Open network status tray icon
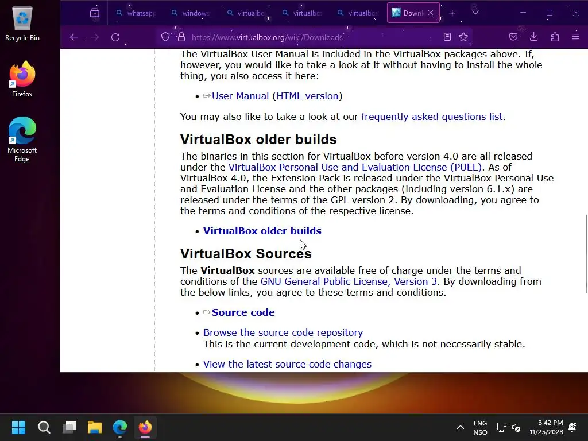This screenshot has height=441, width=588. pos(502,427)
